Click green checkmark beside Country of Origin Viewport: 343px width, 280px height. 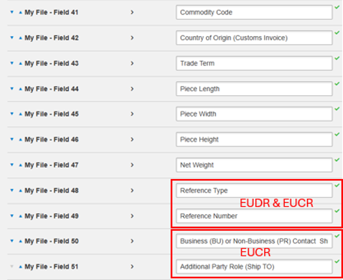coord(337,33)
